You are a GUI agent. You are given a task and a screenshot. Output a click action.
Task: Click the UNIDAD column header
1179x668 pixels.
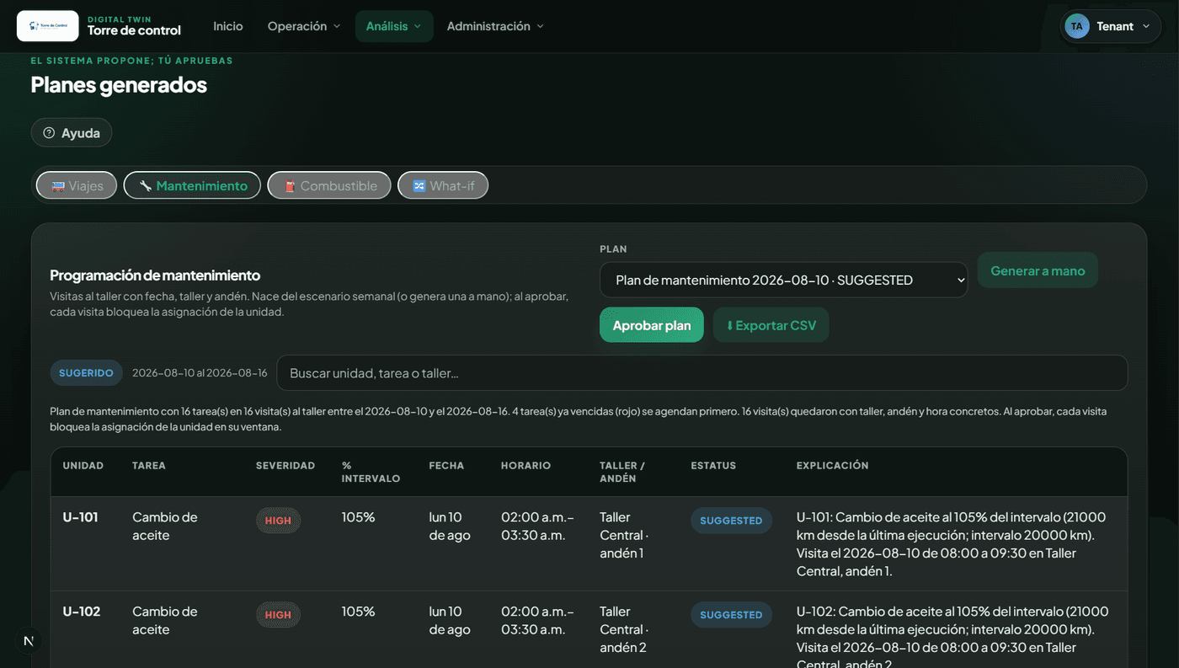point(83,465)
